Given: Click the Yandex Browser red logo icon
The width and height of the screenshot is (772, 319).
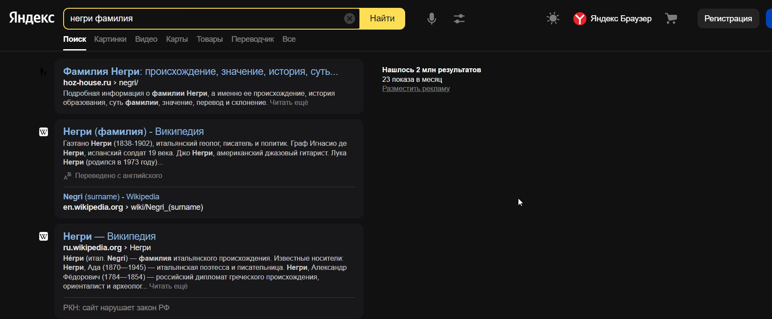Looking at the screenshot, I should (x=579, y=18).
